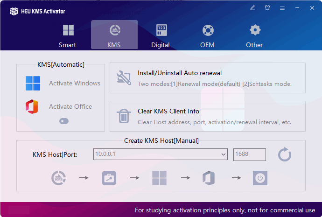
Task: Click the key briefcase icon in workflow
Action: pyautogui.click(x=109, y=178)
